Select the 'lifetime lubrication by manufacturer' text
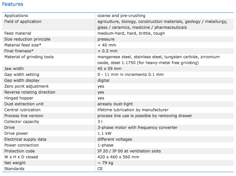Screen dimensions: 236x176 tap(133, 110)
